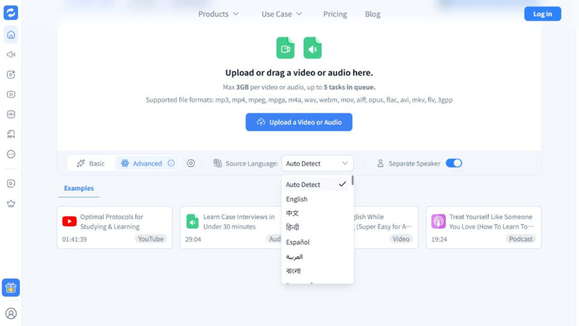Click the language list scrollbar
The height and width of the screenshot is (326, 579).
point(353,181)
